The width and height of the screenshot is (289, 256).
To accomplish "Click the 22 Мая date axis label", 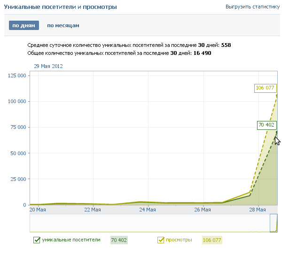I will (93, 210).
